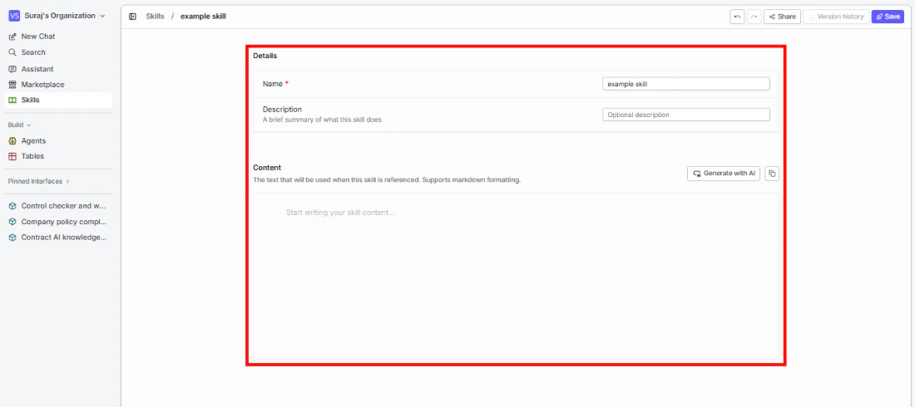Start a New Chat
This screenshot has height=407, width=915.
point(38,37)
